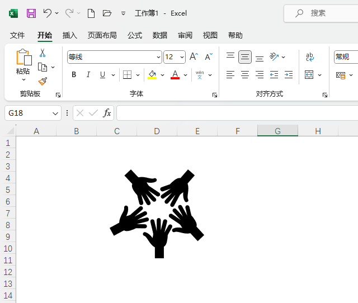The width and height of the screenshot is (358, 303).
Task: Click the formula bar input field
Action: pos(237,113)
